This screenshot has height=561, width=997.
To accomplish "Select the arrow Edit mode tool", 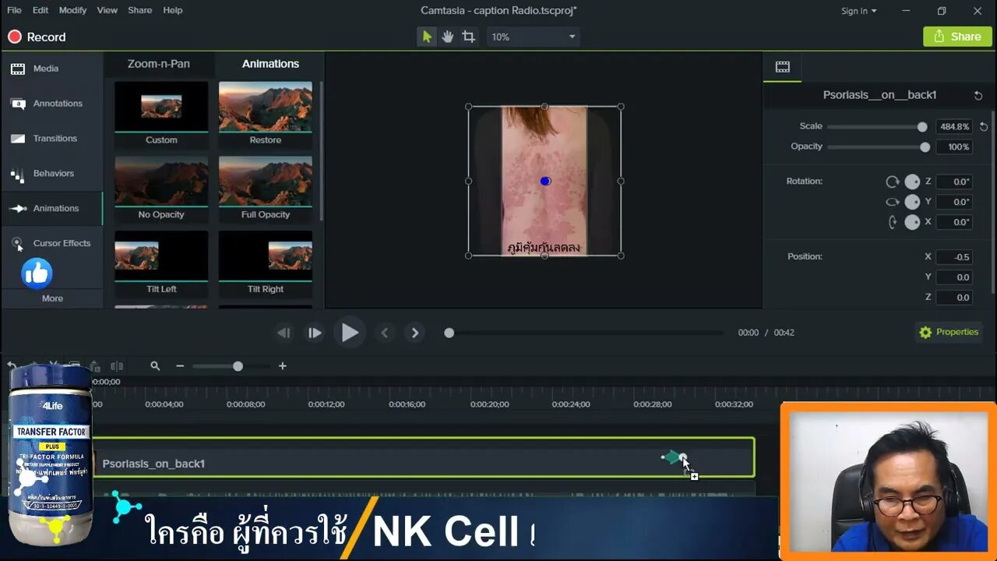I will pos(427,37).
